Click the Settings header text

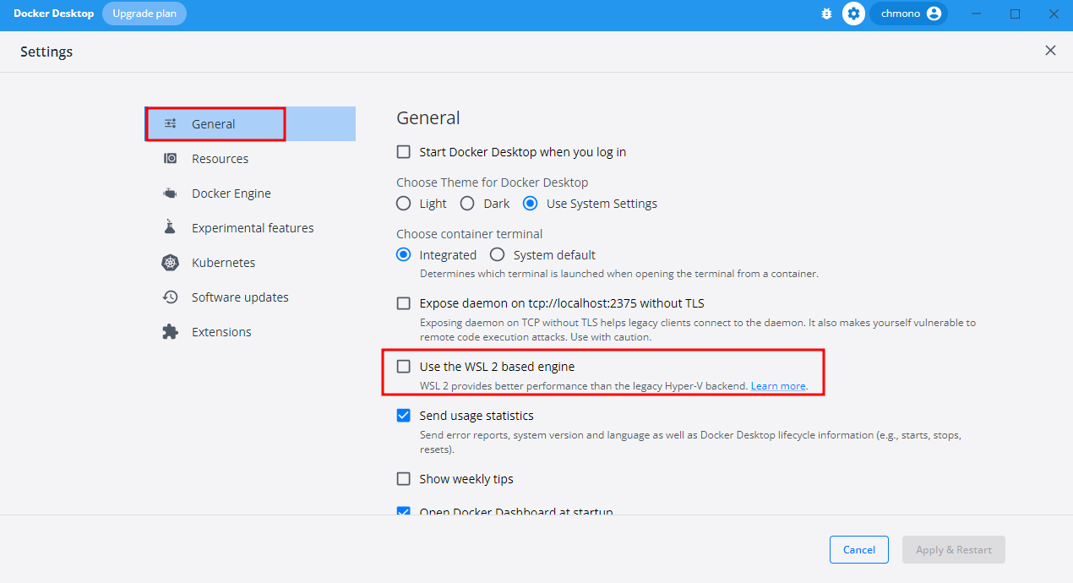coord(46,52)
